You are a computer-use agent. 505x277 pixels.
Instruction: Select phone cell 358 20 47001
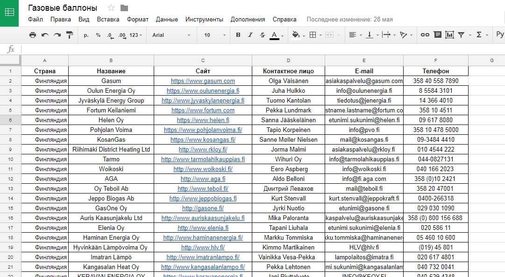click(436, 188)
